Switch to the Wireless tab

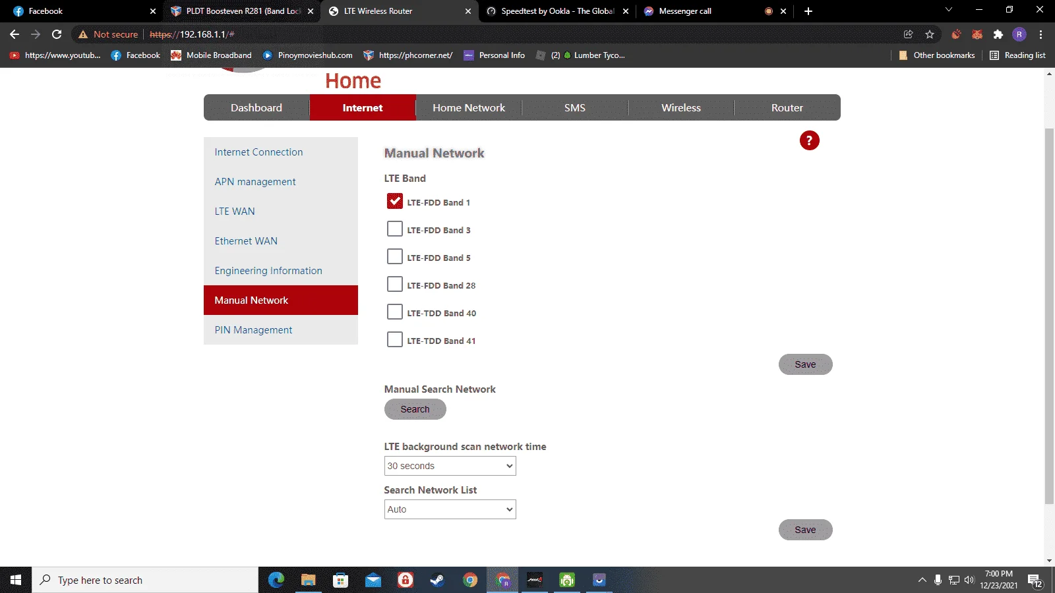click(681, 107)
